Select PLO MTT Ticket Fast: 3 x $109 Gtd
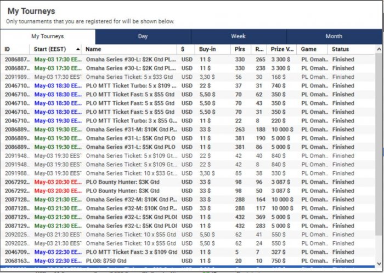The width and height of the screenshot is (384, 273). point(188,252)
